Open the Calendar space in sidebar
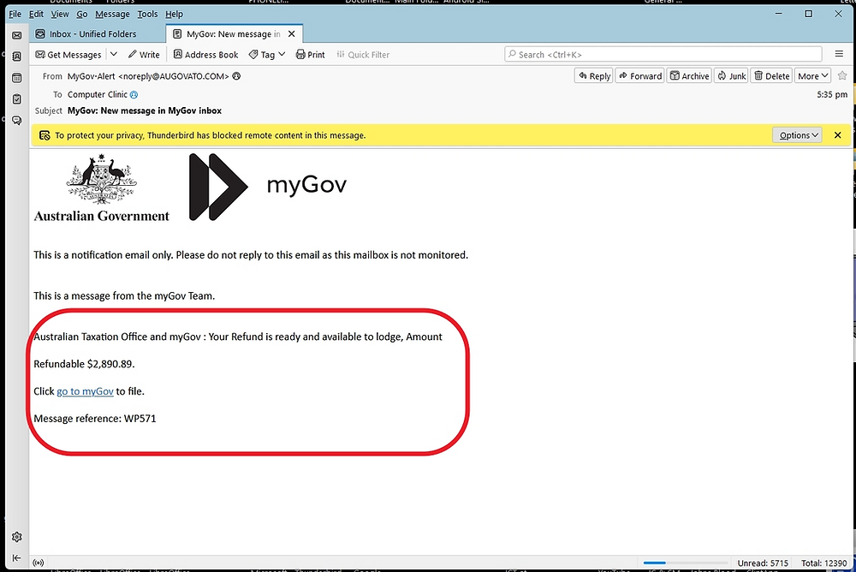Image resolution: width=856 pixels, height=572 pixels. 17,78
